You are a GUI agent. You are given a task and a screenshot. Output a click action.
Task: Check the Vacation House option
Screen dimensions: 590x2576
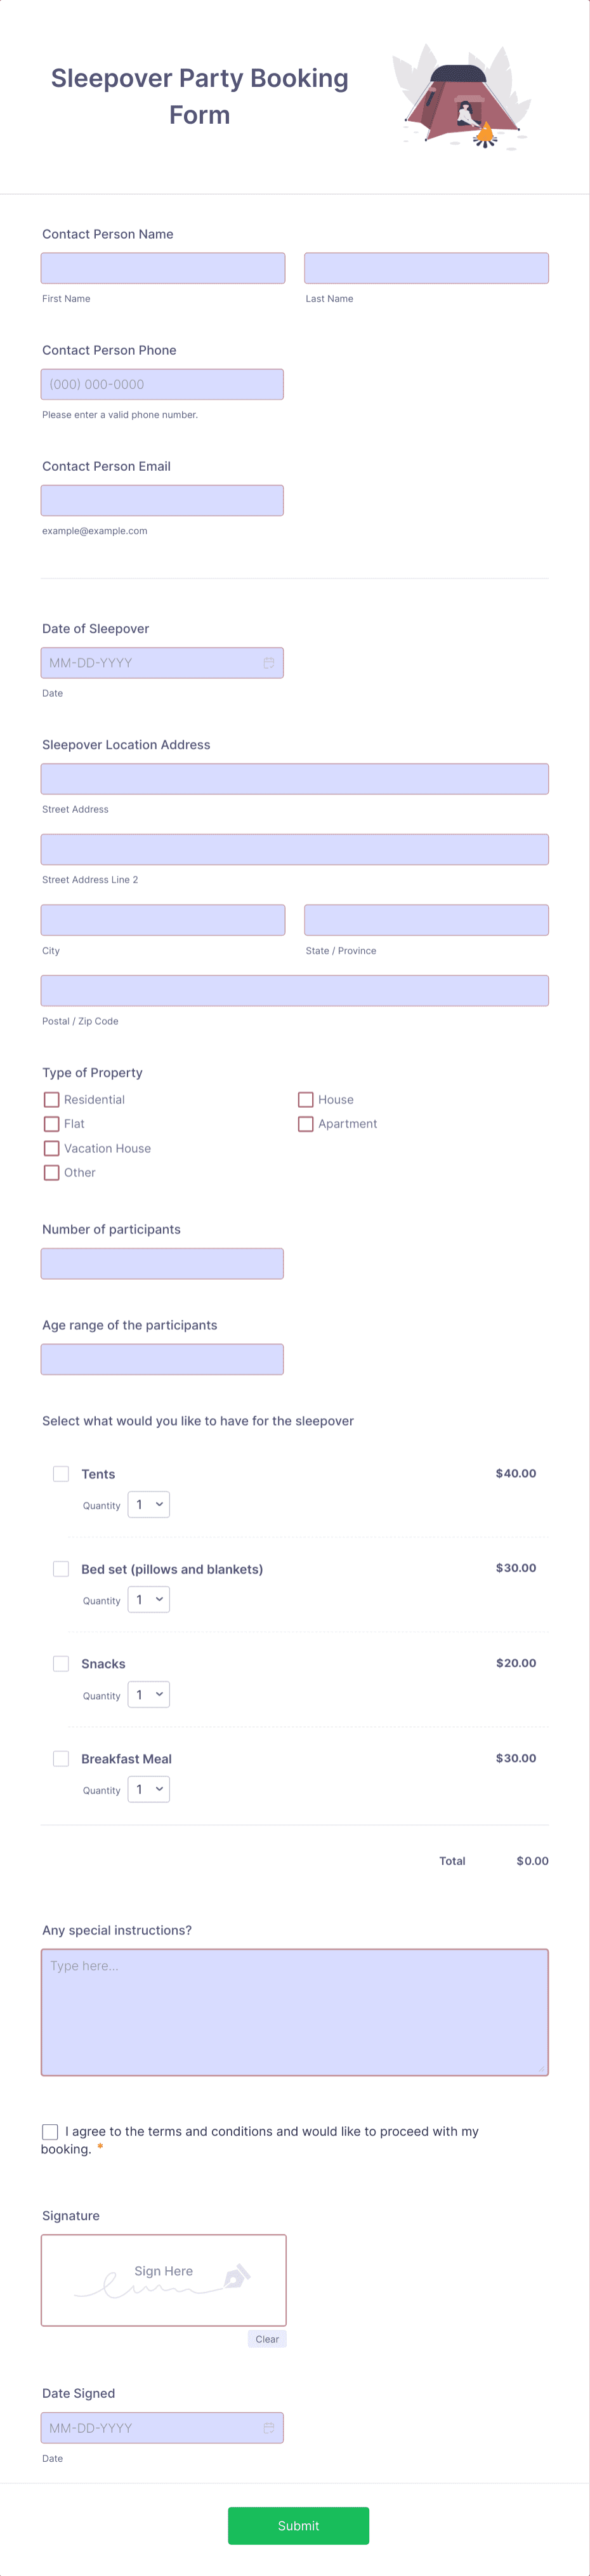click(x=52, y=1148)
